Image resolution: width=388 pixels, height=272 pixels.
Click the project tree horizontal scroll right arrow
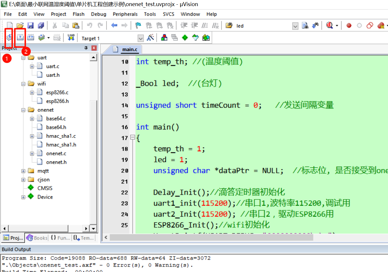point(86,228)
